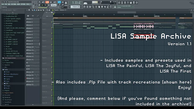Open the Playlist view icon

click(84, 7)
